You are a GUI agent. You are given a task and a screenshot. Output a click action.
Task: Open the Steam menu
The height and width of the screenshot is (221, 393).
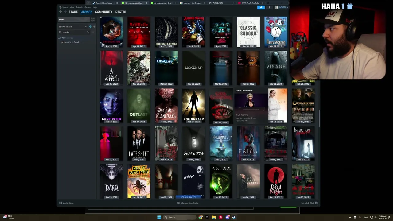click(64, 7)
